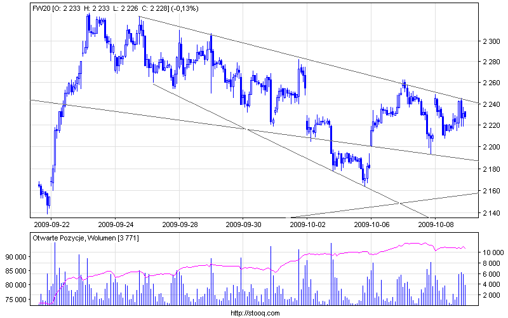Click the 4 000 volume axis label
508x318 pixels.
(x=491, y=284)
